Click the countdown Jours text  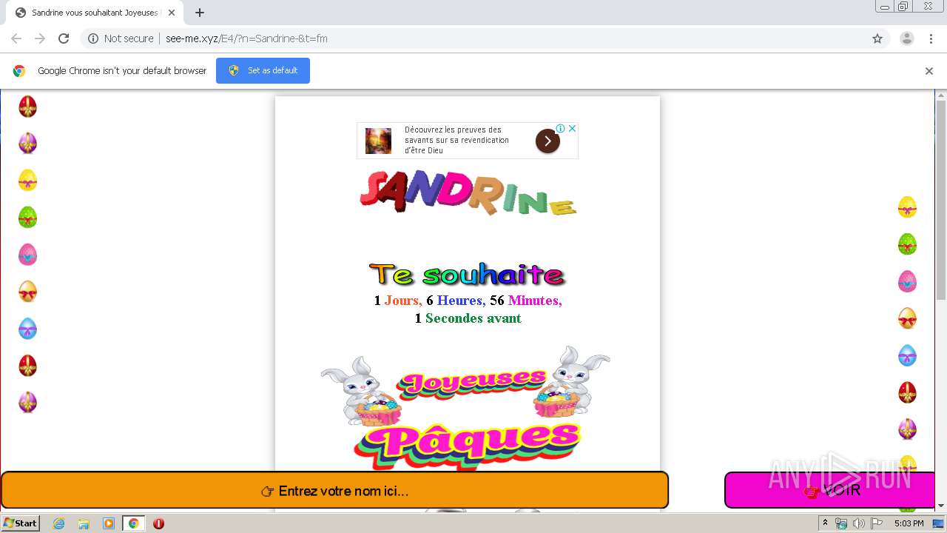(x=403, y=301)
